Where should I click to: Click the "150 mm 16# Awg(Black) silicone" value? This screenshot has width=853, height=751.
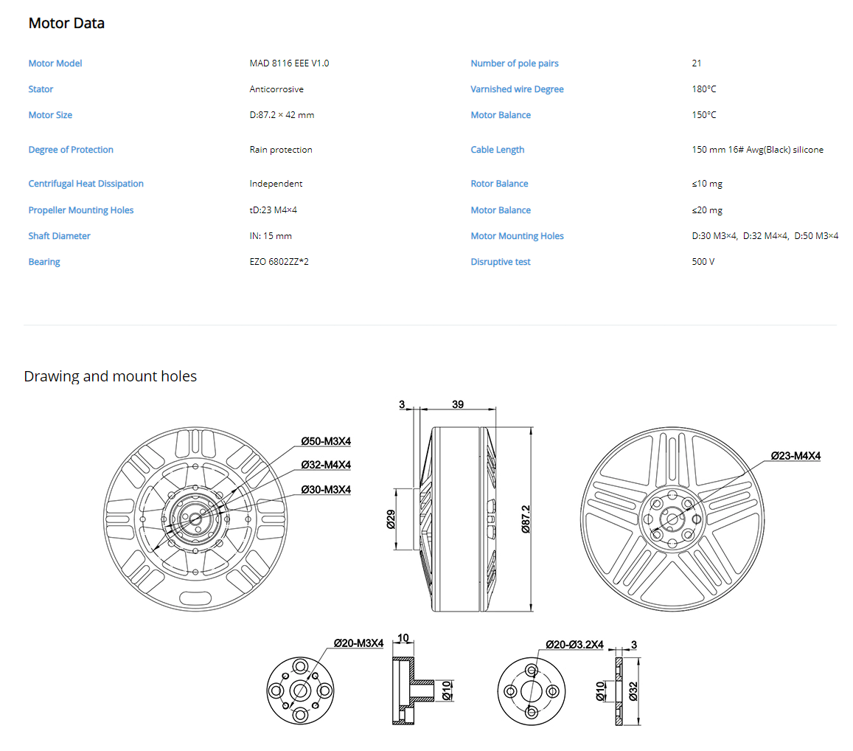tap(757, 150)
